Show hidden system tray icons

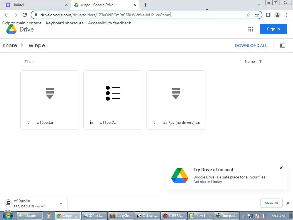243,216
